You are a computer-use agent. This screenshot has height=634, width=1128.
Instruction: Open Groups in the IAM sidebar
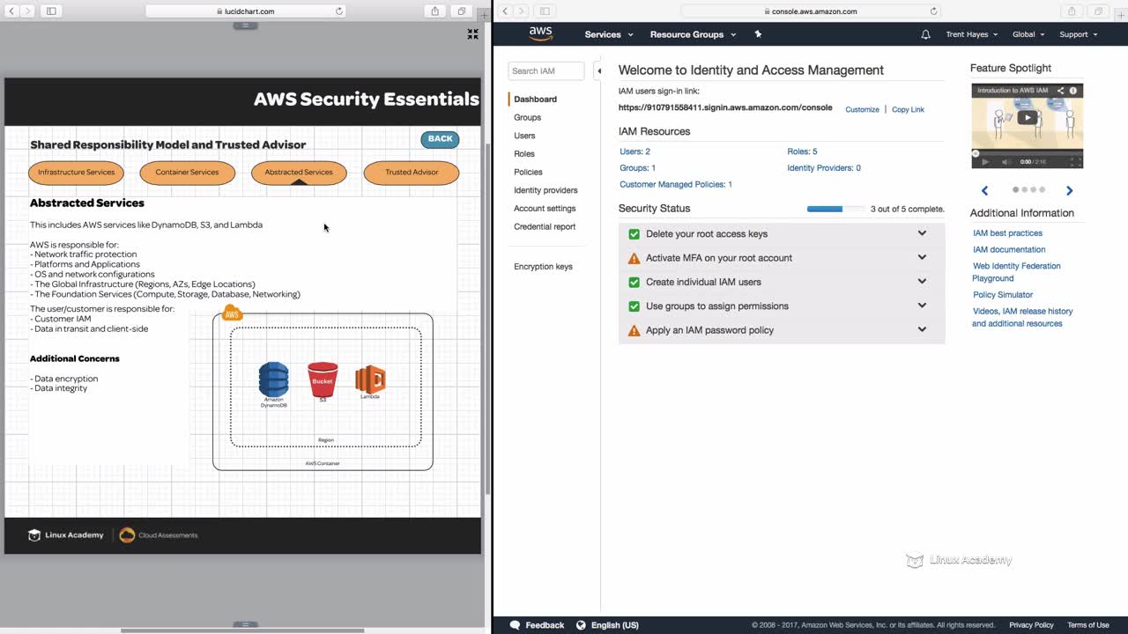(527, 117)
